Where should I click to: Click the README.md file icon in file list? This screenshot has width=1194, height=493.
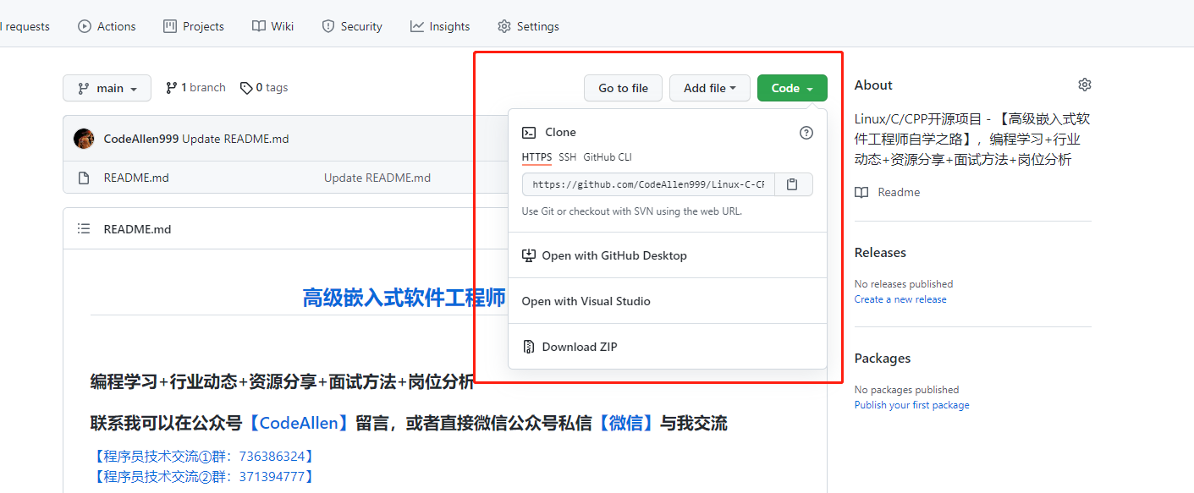84,178
